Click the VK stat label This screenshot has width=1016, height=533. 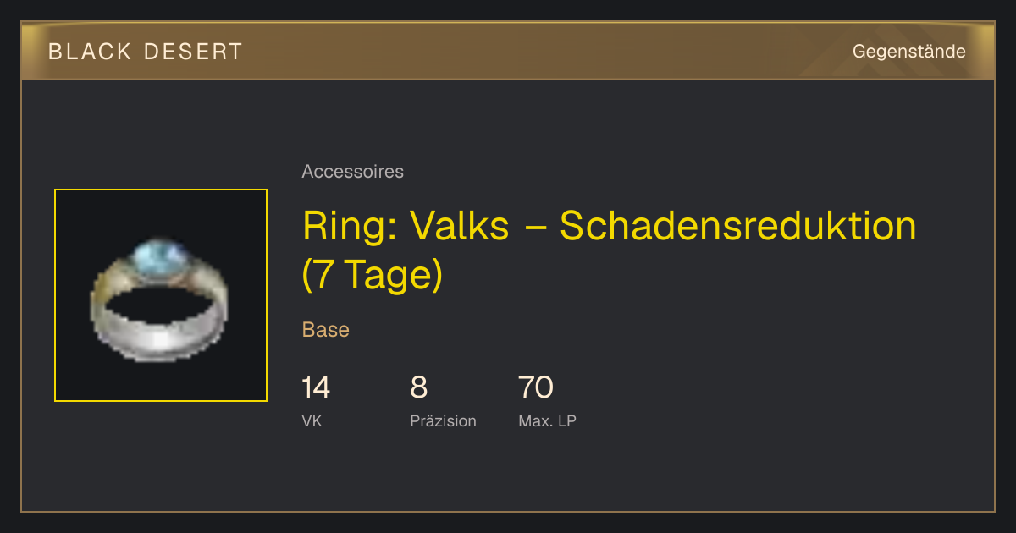tap(312, 421)
